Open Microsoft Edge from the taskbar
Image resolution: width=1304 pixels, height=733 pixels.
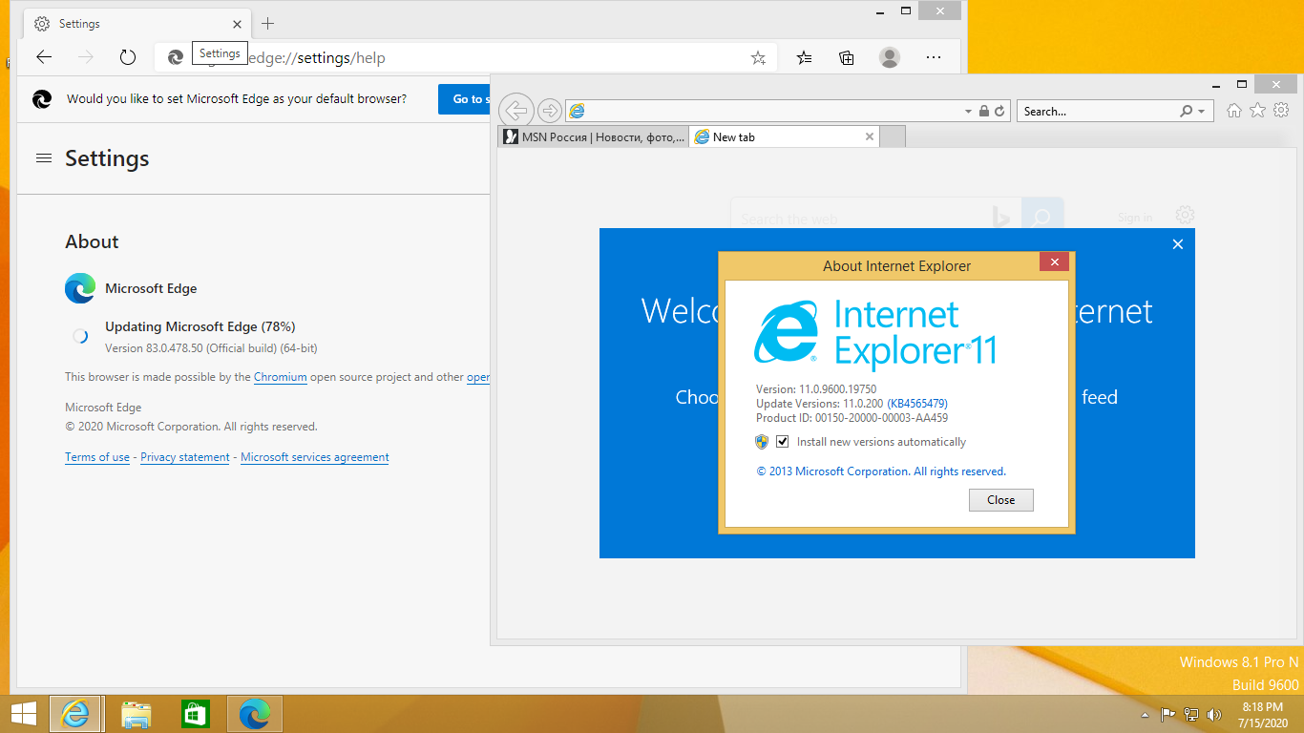click(x=255, y=714)
